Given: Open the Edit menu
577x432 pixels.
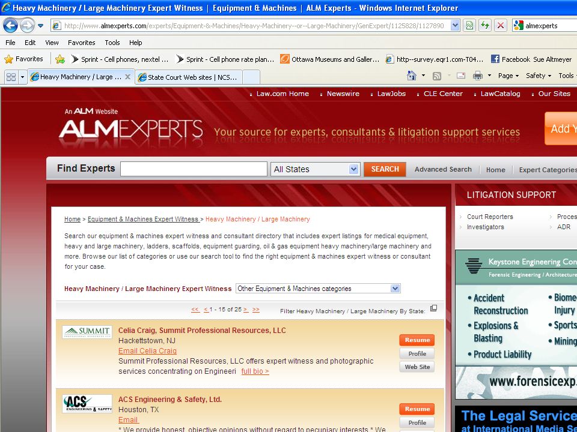Looking at the screenshot, I should pyautogui.click(x=30, y=43).
